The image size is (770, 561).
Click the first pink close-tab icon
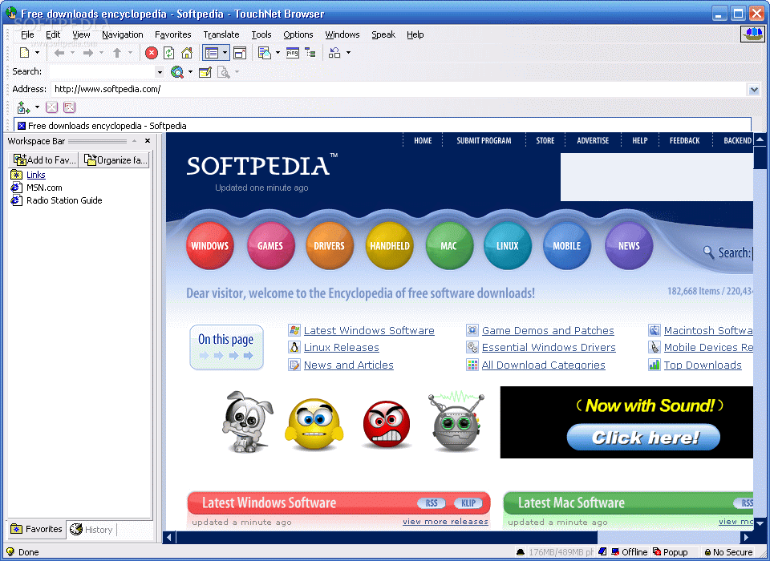pos(52,107)
